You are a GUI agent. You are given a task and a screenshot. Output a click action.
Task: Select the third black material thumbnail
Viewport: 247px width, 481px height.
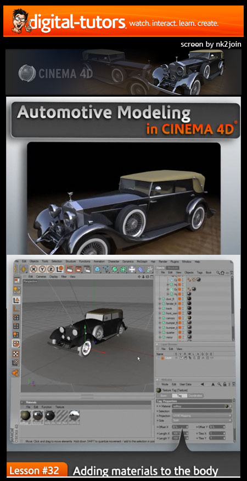point(50,417)
